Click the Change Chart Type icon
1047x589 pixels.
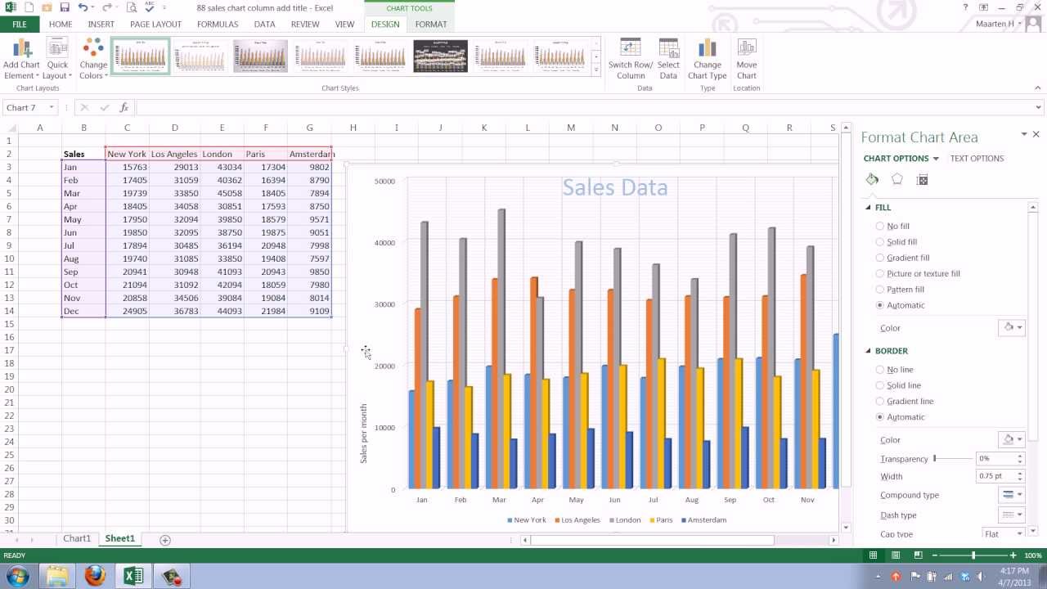pos(707,59)
